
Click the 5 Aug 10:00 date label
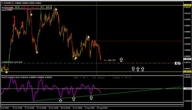(x=90, y=108)
